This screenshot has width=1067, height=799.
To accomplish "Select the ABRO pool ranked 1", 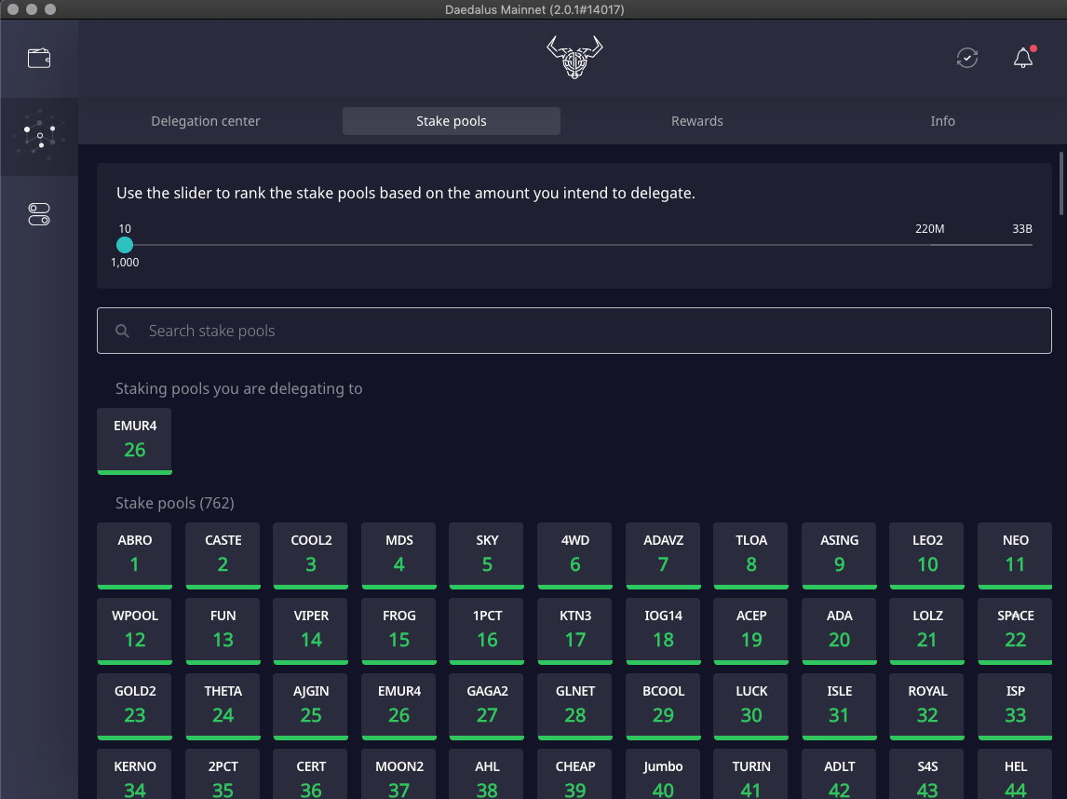I will [135, 555].
